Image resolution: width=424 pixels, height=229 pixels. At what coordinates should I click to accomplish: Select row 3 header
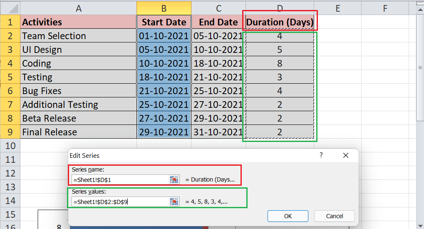tap(10, 50)
